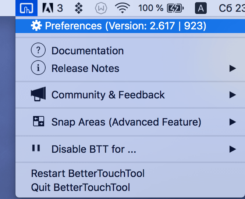The width and height of the screenshot is (245, 199).
Task: Click the pause icon beside Disable BTT
Action: pos(36,148)
